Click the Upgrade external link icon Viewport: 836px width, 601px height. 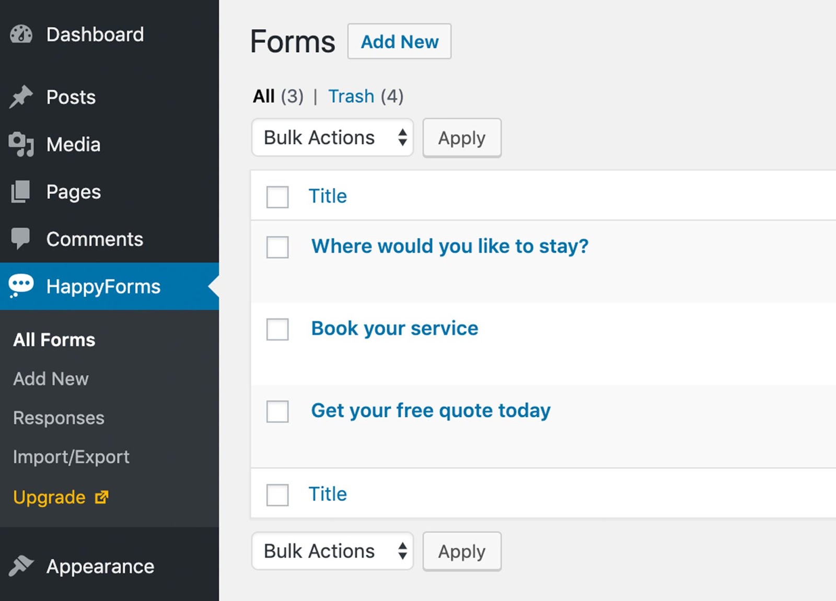coord(102,497)
